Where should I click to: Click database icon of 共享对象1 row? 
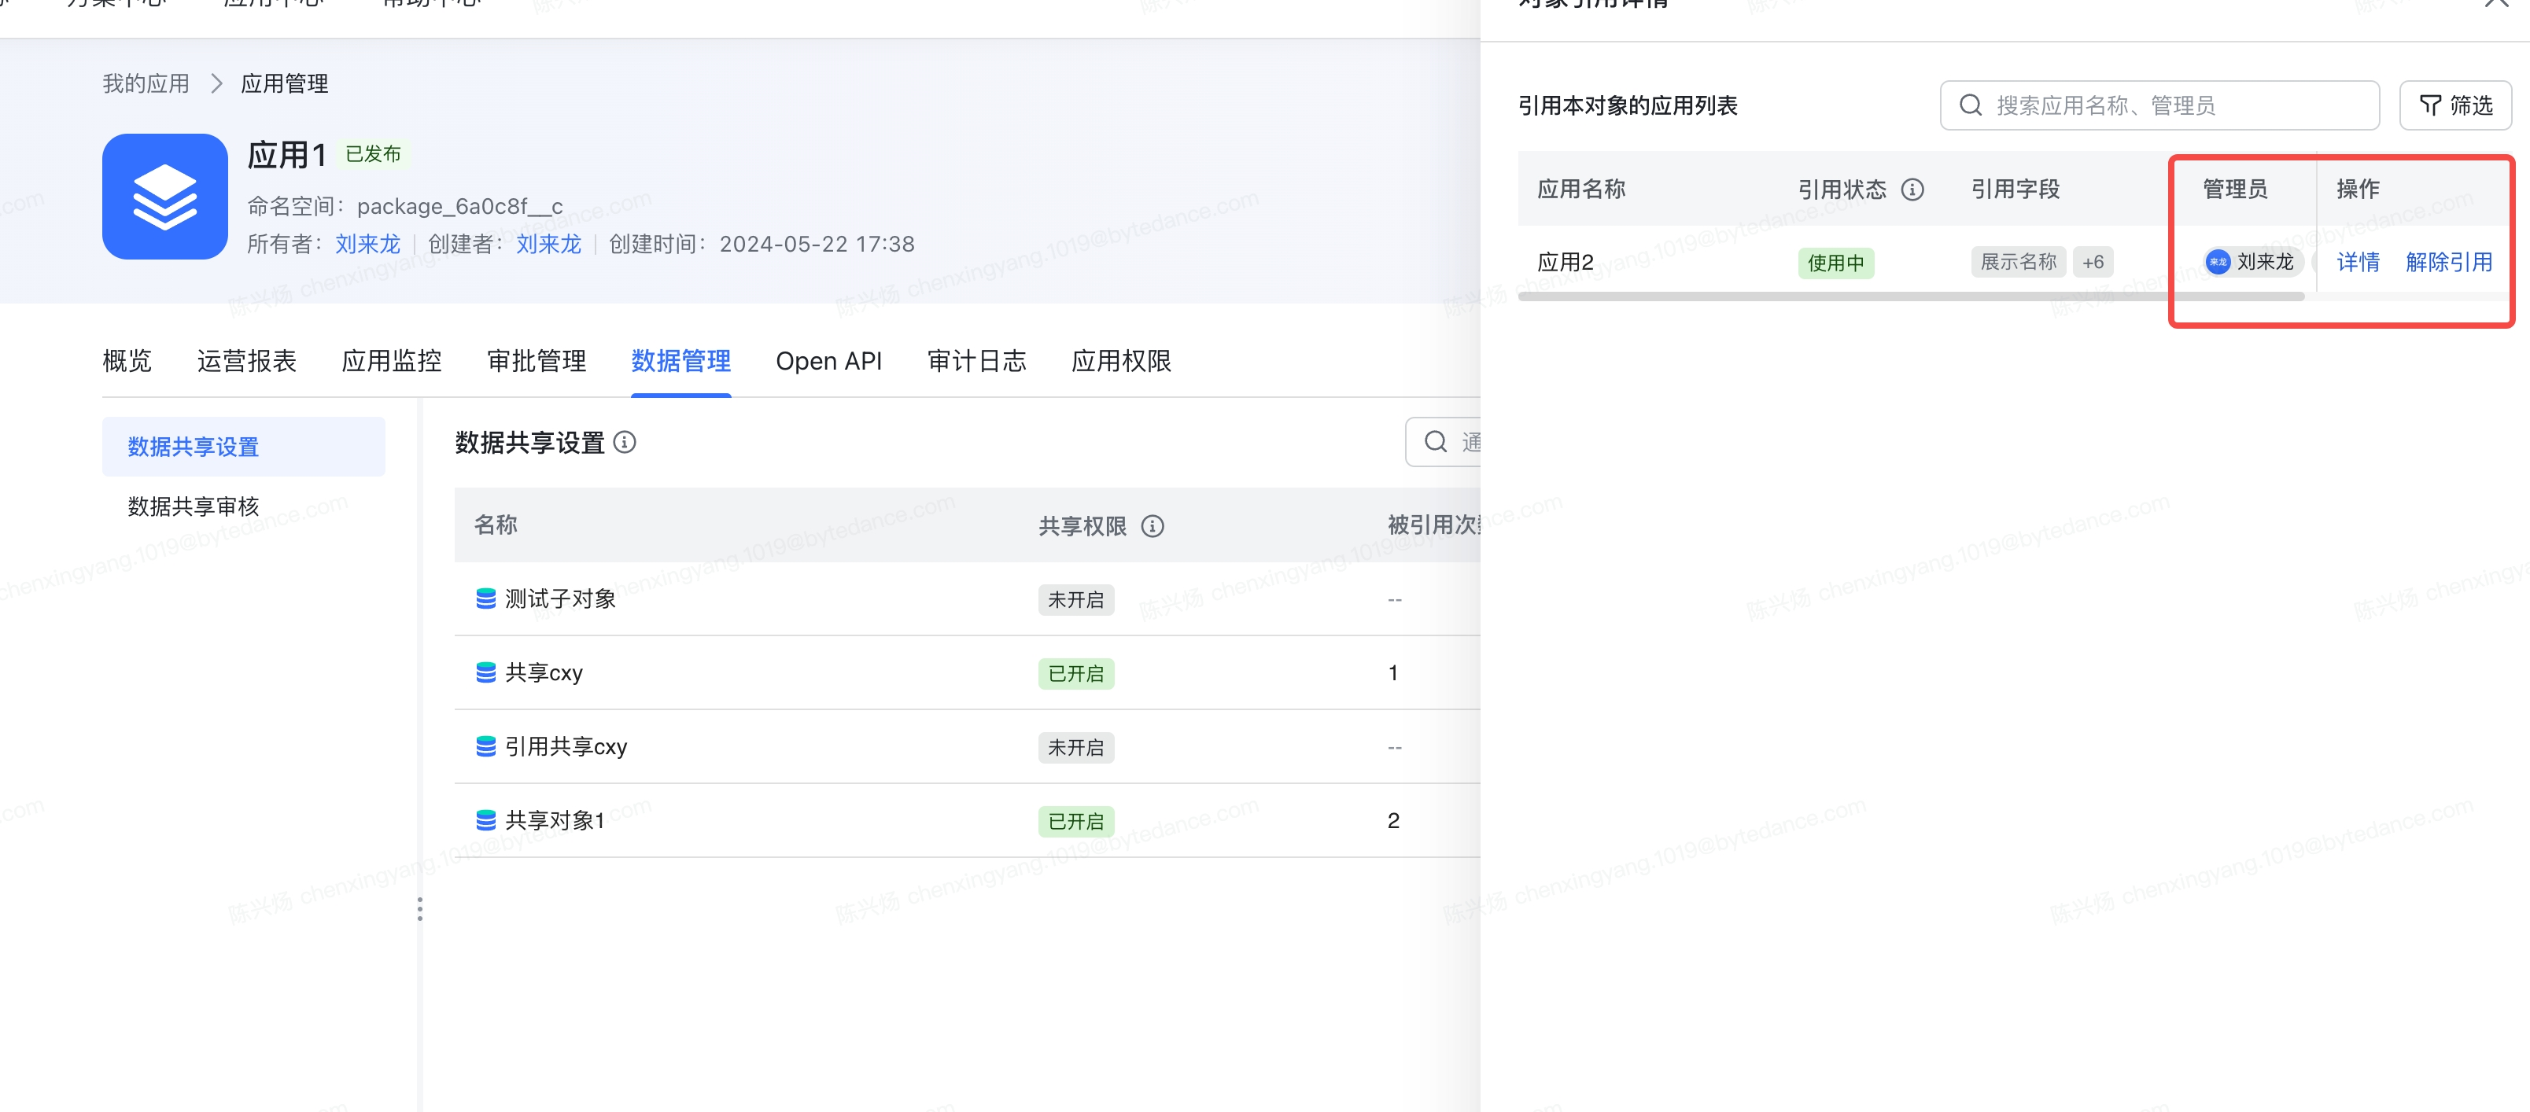coord(485,820)
